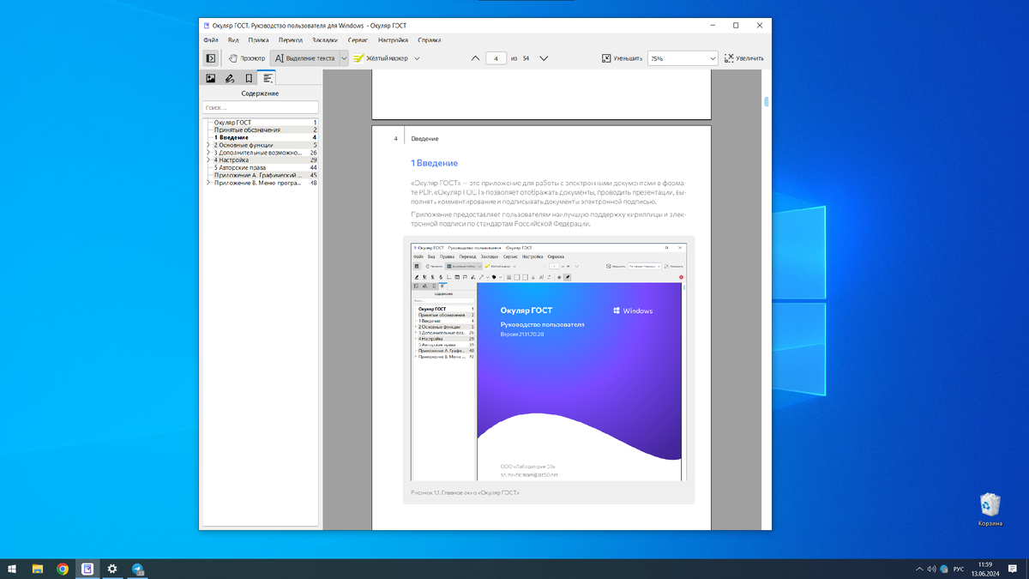Click 4 Настройка label in contents tree
Image resolution: width=1029 pixels, height=579 pixels.
(232, 160)
